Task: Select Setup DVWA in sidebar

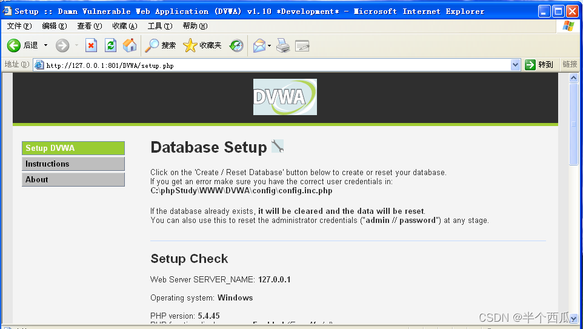Action: [x=73, y=148]
